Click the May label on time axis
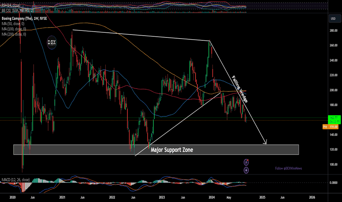342x202 pixels. tap(229, 198)
